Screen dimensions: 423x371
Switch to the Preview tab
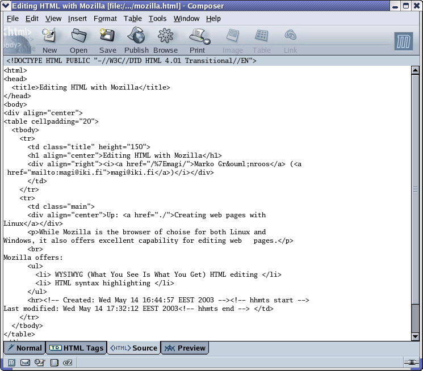[x=185, y=348]
